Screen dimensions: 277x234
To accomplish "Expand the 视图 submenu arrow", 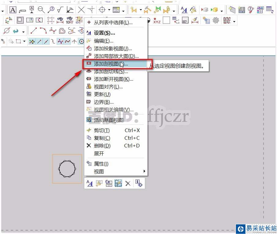I will [144, 171].
